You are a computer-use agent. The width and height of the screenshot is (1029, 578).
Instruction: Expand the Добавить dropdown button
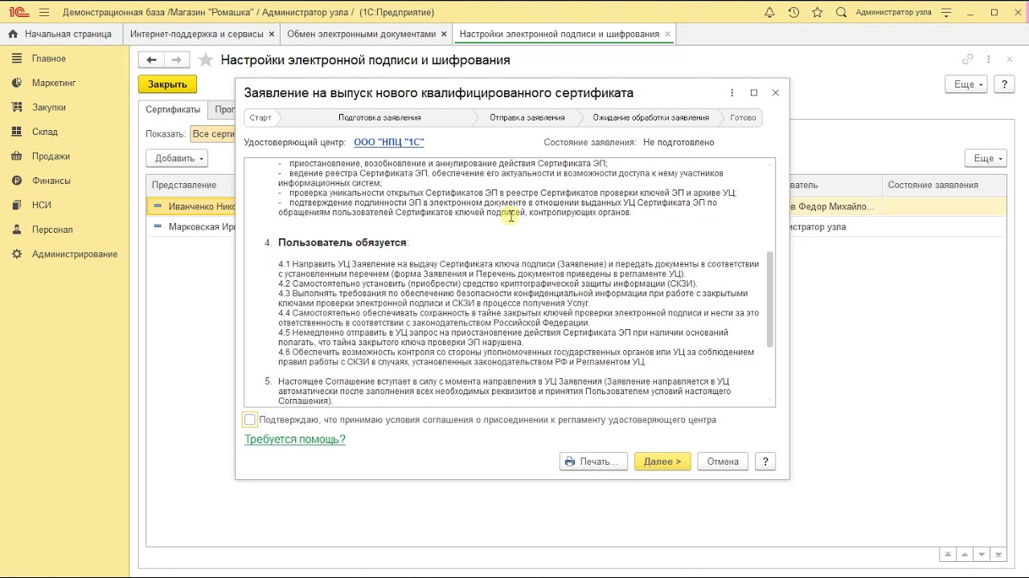click(177, 158)
